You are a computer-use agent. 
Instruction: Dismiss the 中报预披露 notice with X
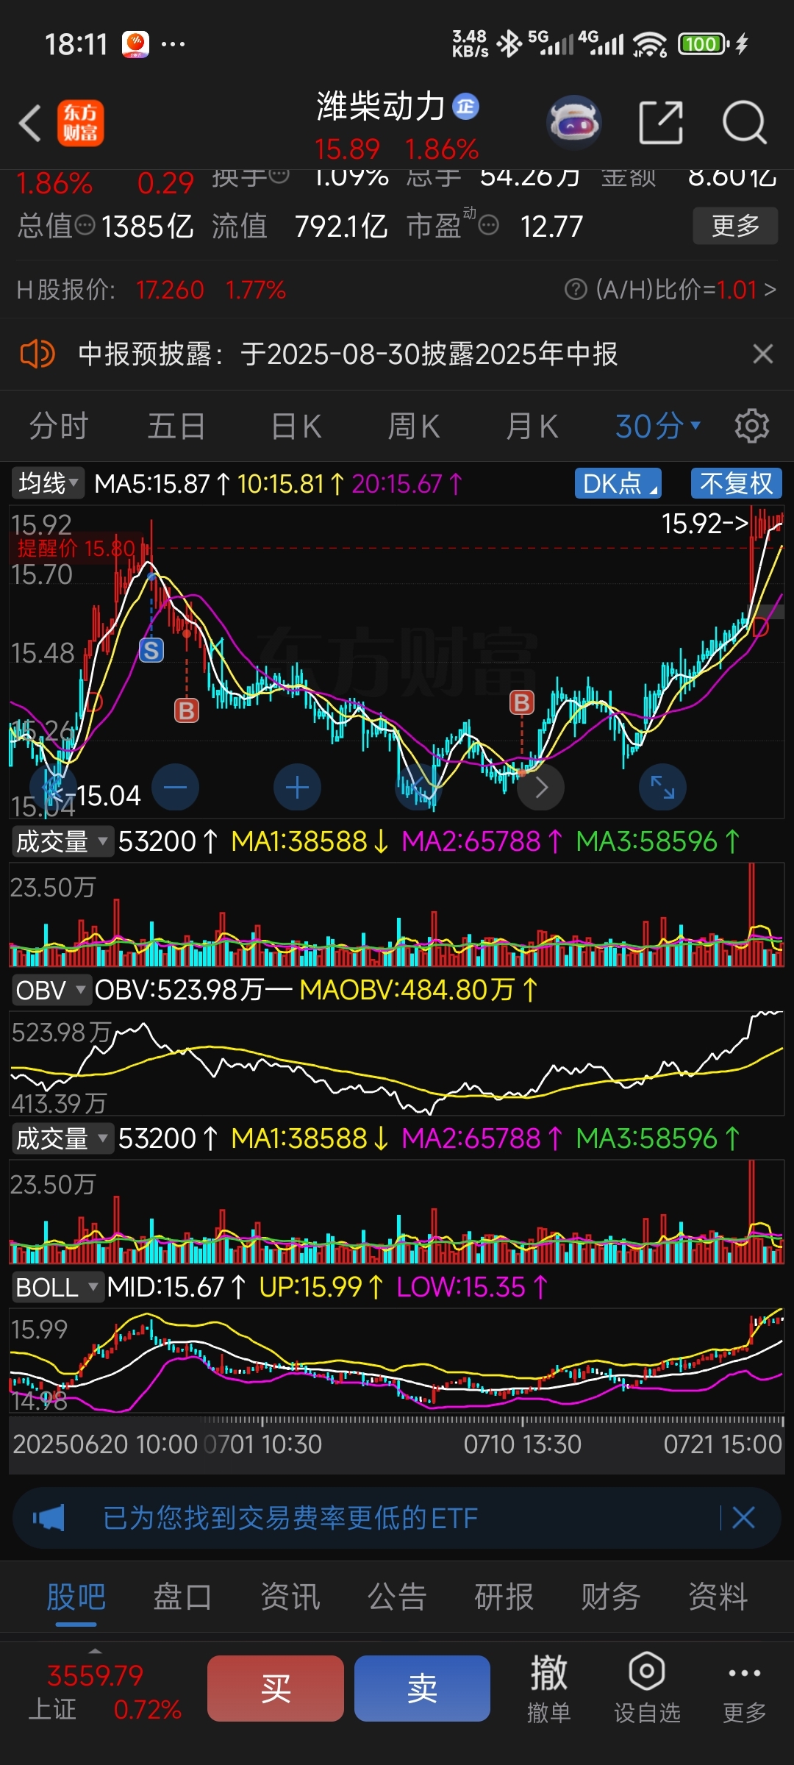(763, 354)
